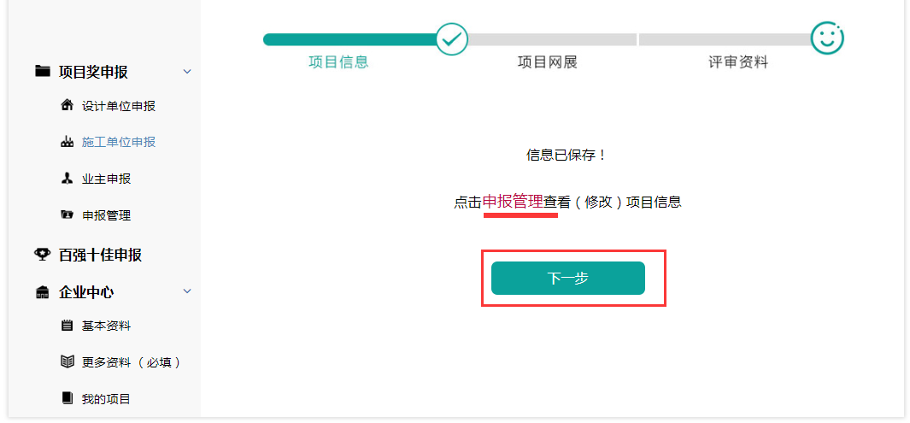Viewport: 910px width, 423px height.
Task: Click the factory icon beside 施工单位申报
Action: [x=68, y=142]
